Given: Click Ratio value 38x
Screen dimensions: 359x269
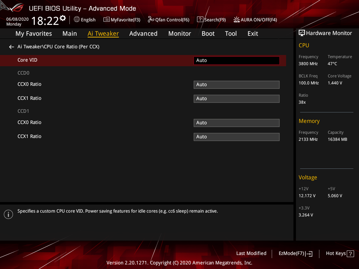Looking at the screenshot, I should click(302, 102).
